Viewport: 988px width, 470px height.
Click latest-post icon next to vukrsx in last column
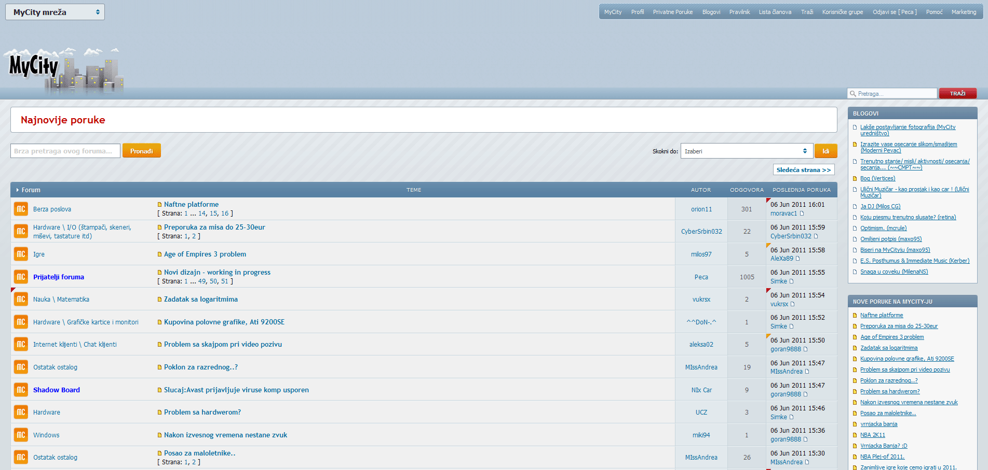point(793,304)
